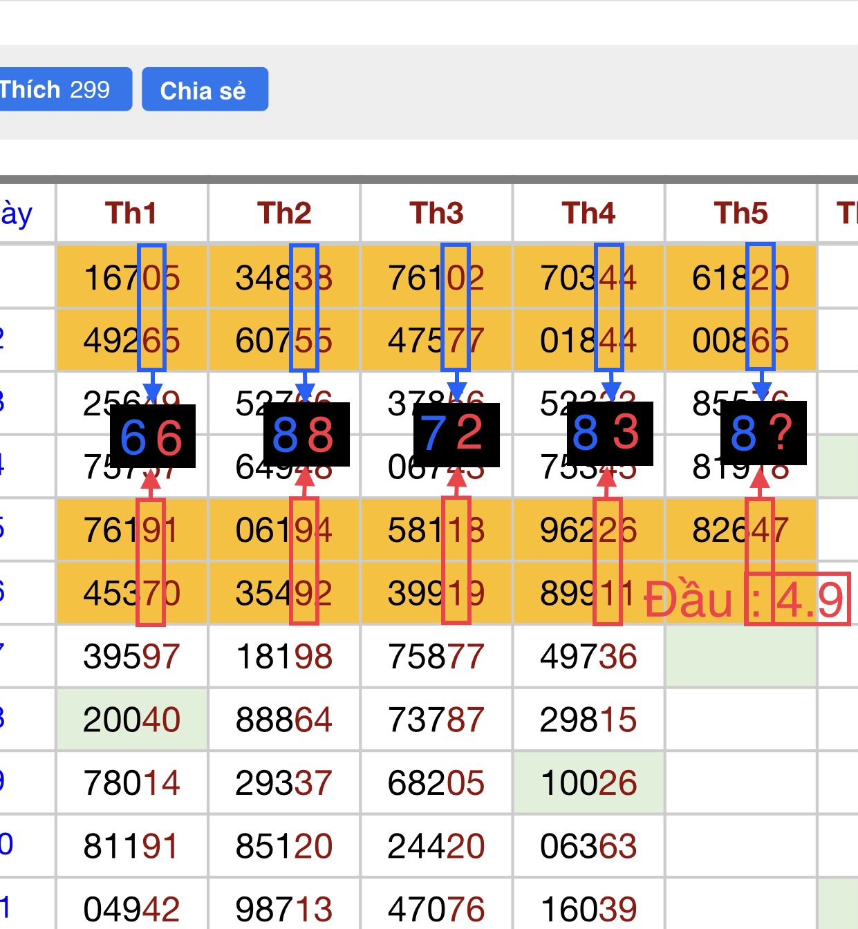This screenshot has width=858, height=929.
Task: Click the Th5 column header
Action: coord(740,214)
